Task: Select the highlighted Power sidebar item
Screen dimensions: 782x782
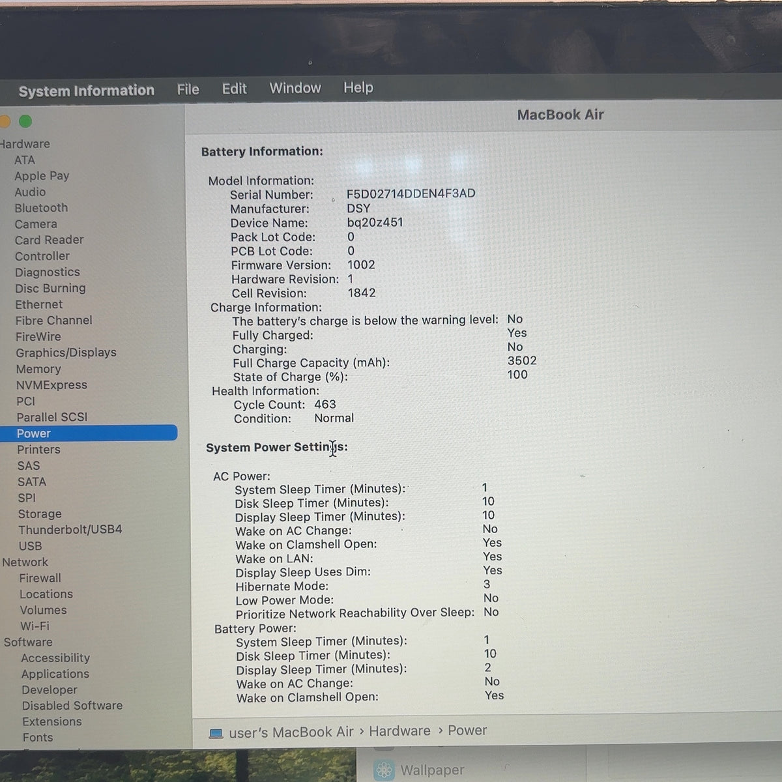Action: 89,433
